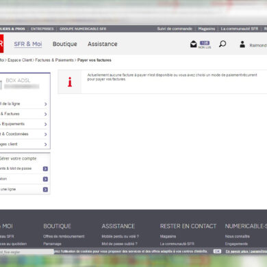
Task: Open the Boutique menu
Action: coord(65,44)
